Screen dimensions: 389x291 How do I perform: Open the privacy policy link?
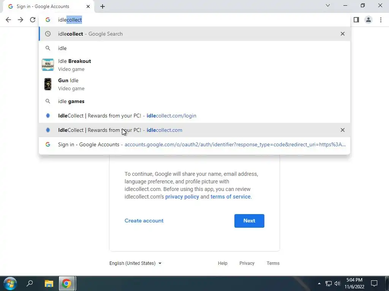(182, 197)
